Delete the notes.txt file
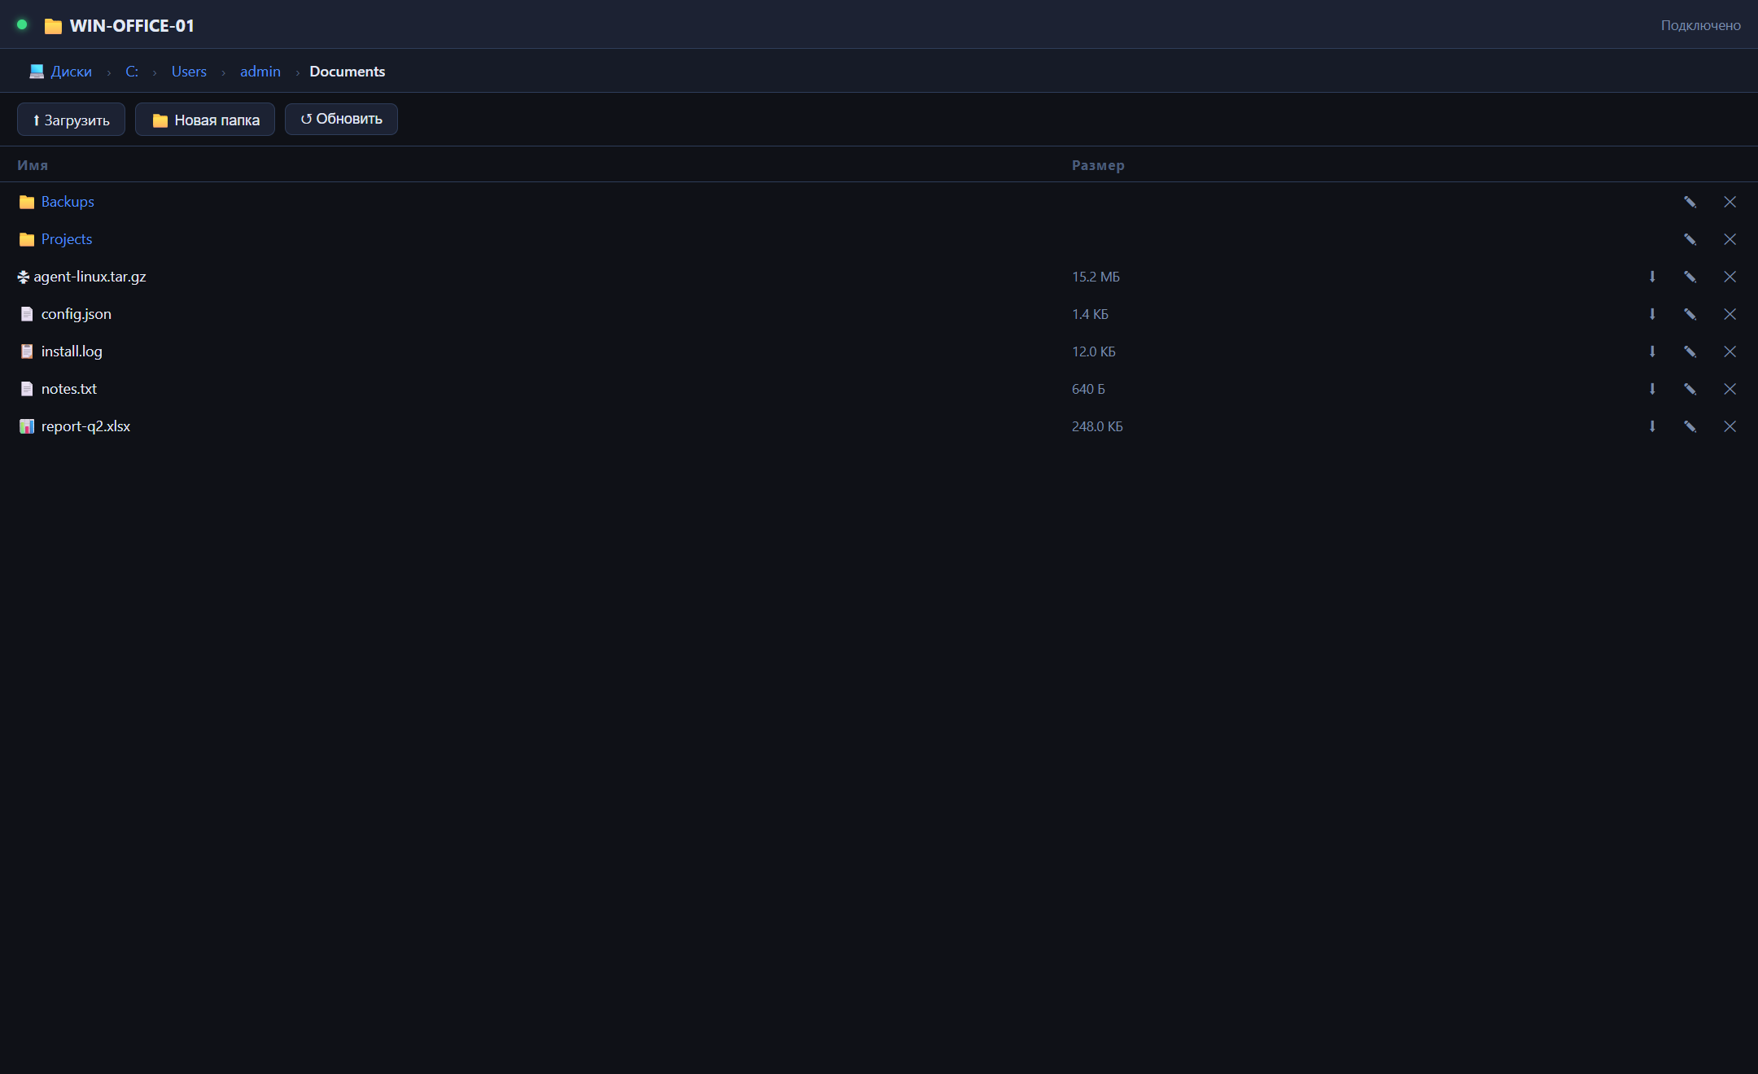The height and width of the screenshot is (1074, 1758). tap(1730, 389)
